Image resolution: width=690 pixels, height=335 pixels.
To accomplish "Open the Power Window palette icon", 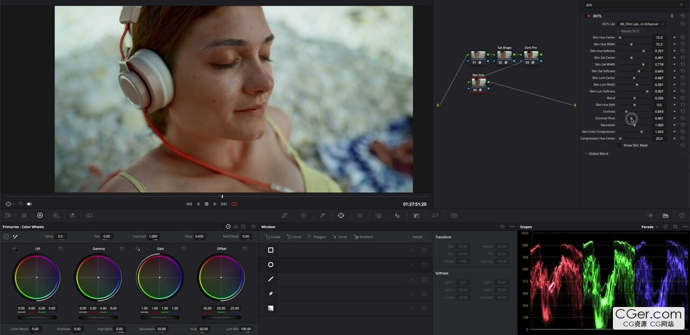I will click(x=341, y=215).
